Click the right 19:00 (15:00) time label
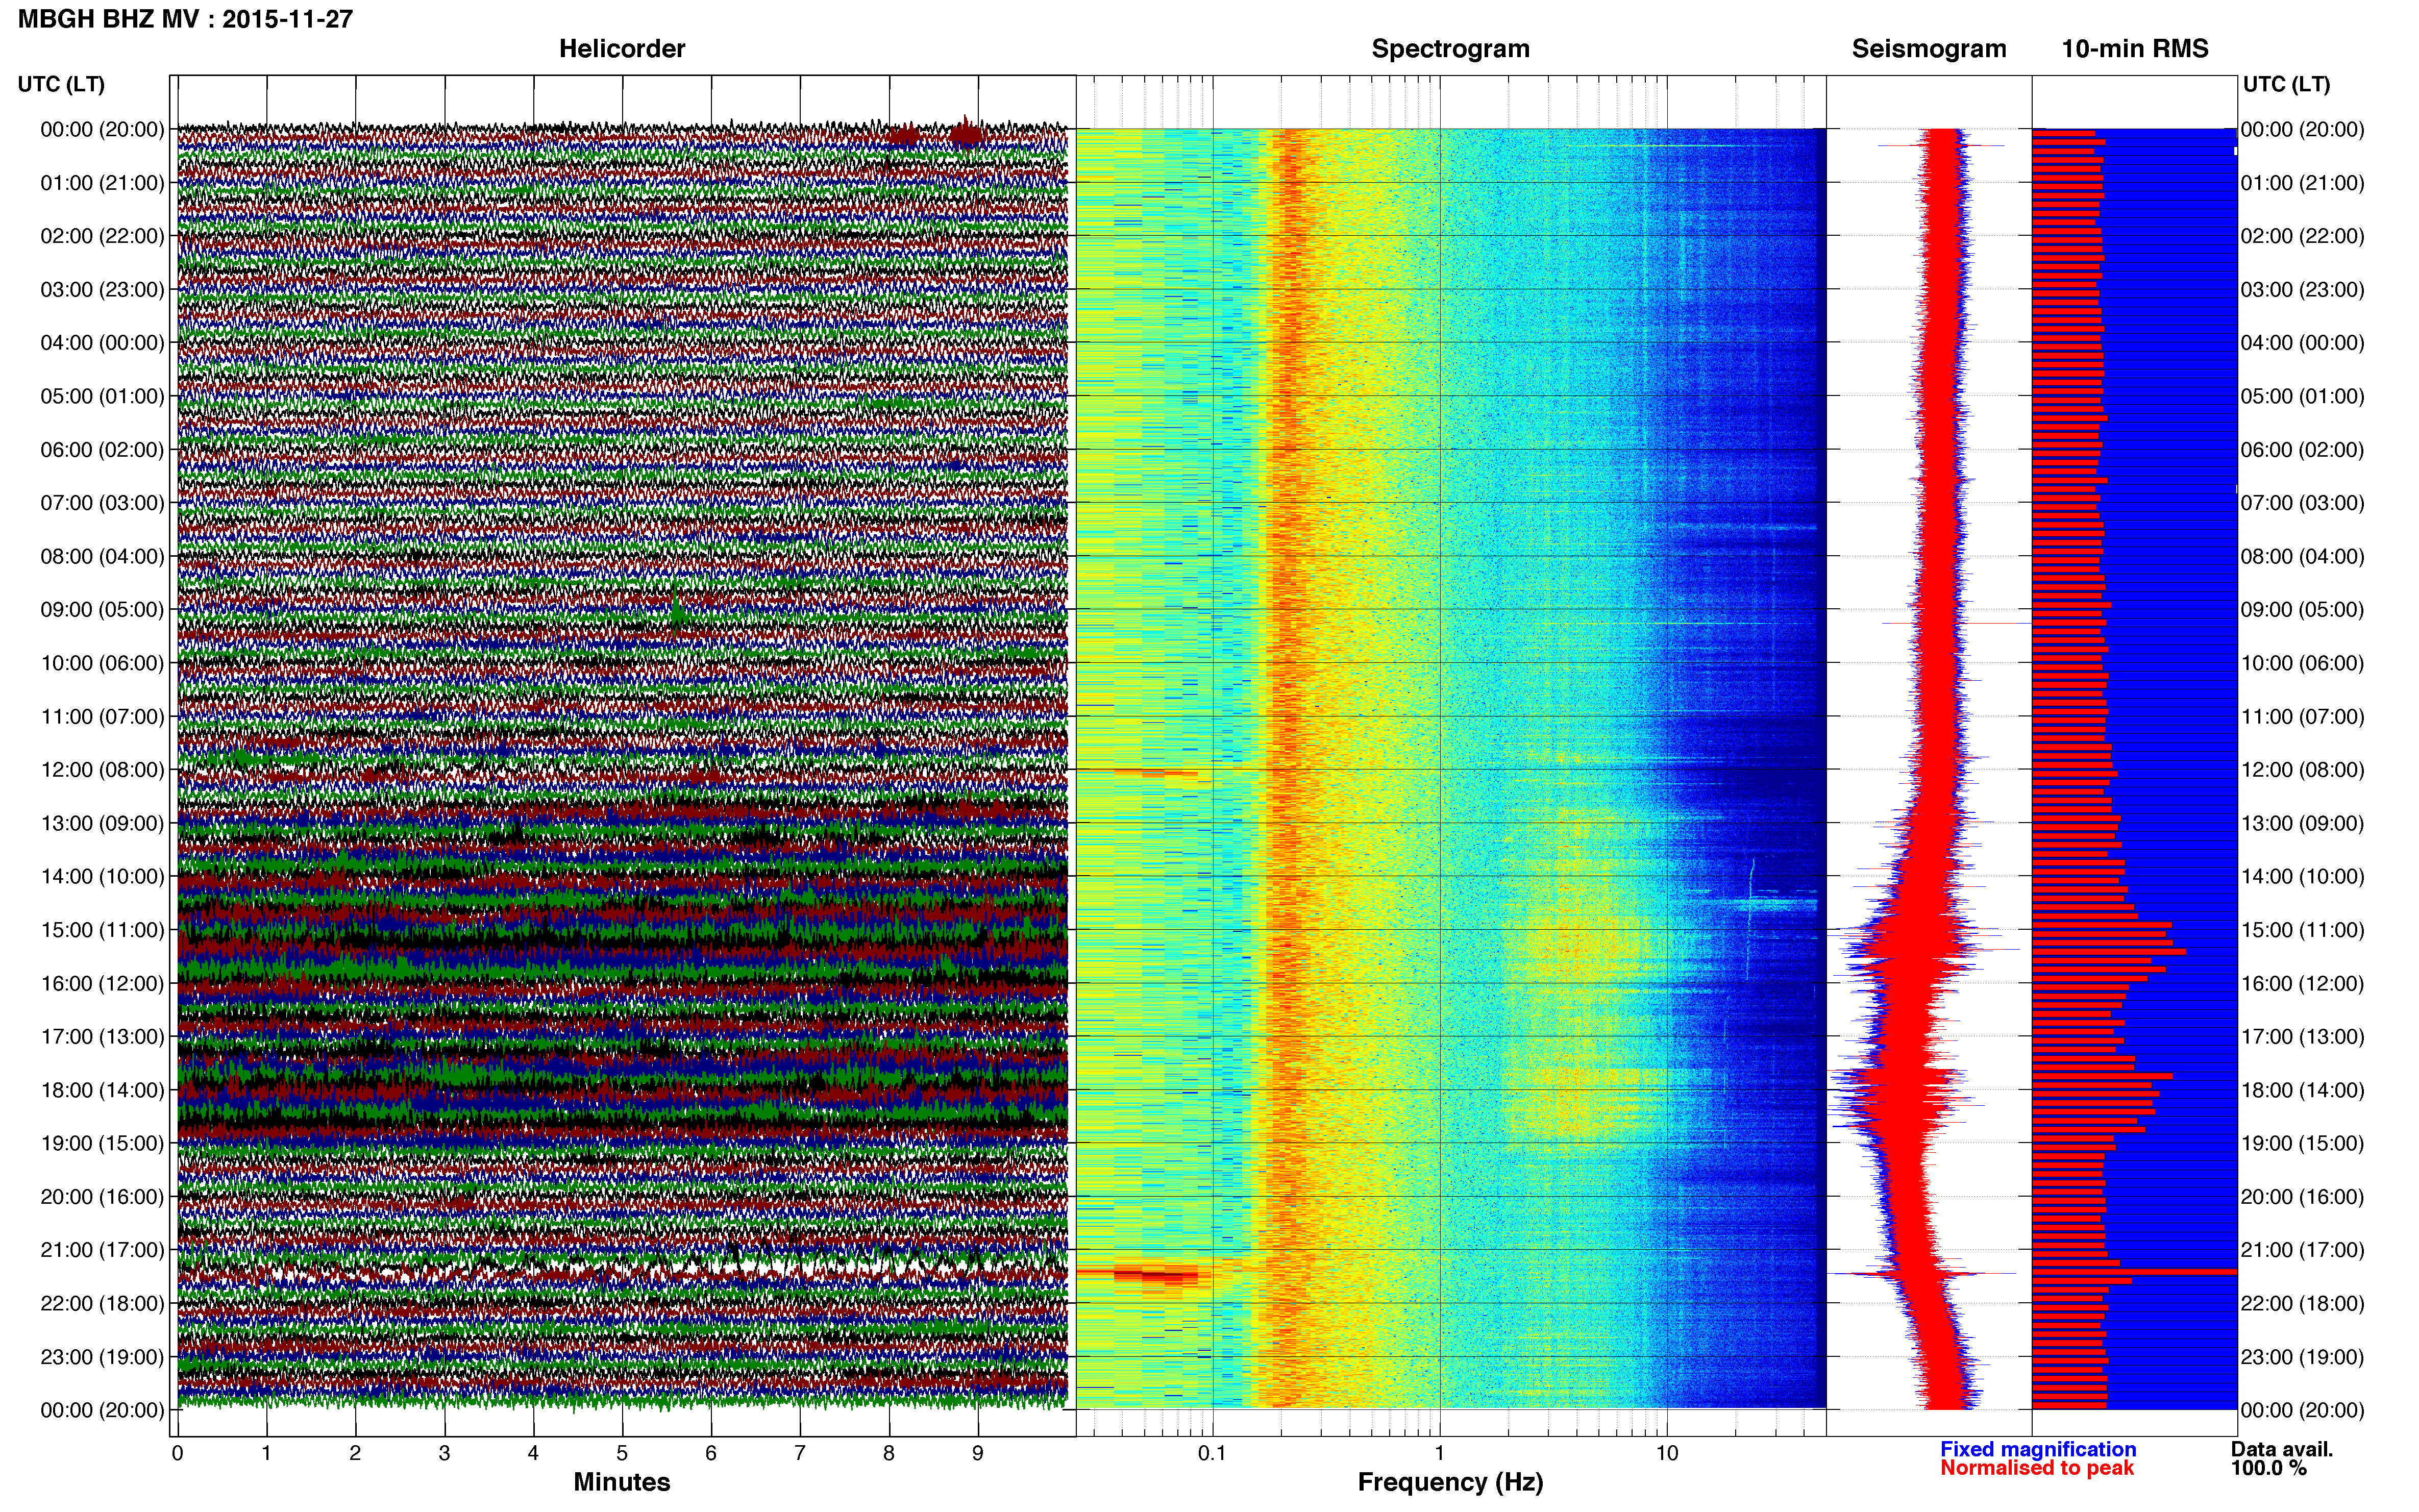Viewport: 2419px width, 1512px height. tap(2302, 1143)
